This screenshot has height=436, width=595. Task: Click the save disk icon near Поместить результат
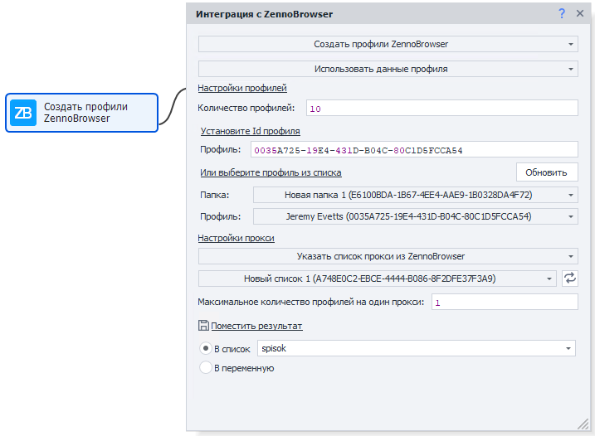pos(203,326)
